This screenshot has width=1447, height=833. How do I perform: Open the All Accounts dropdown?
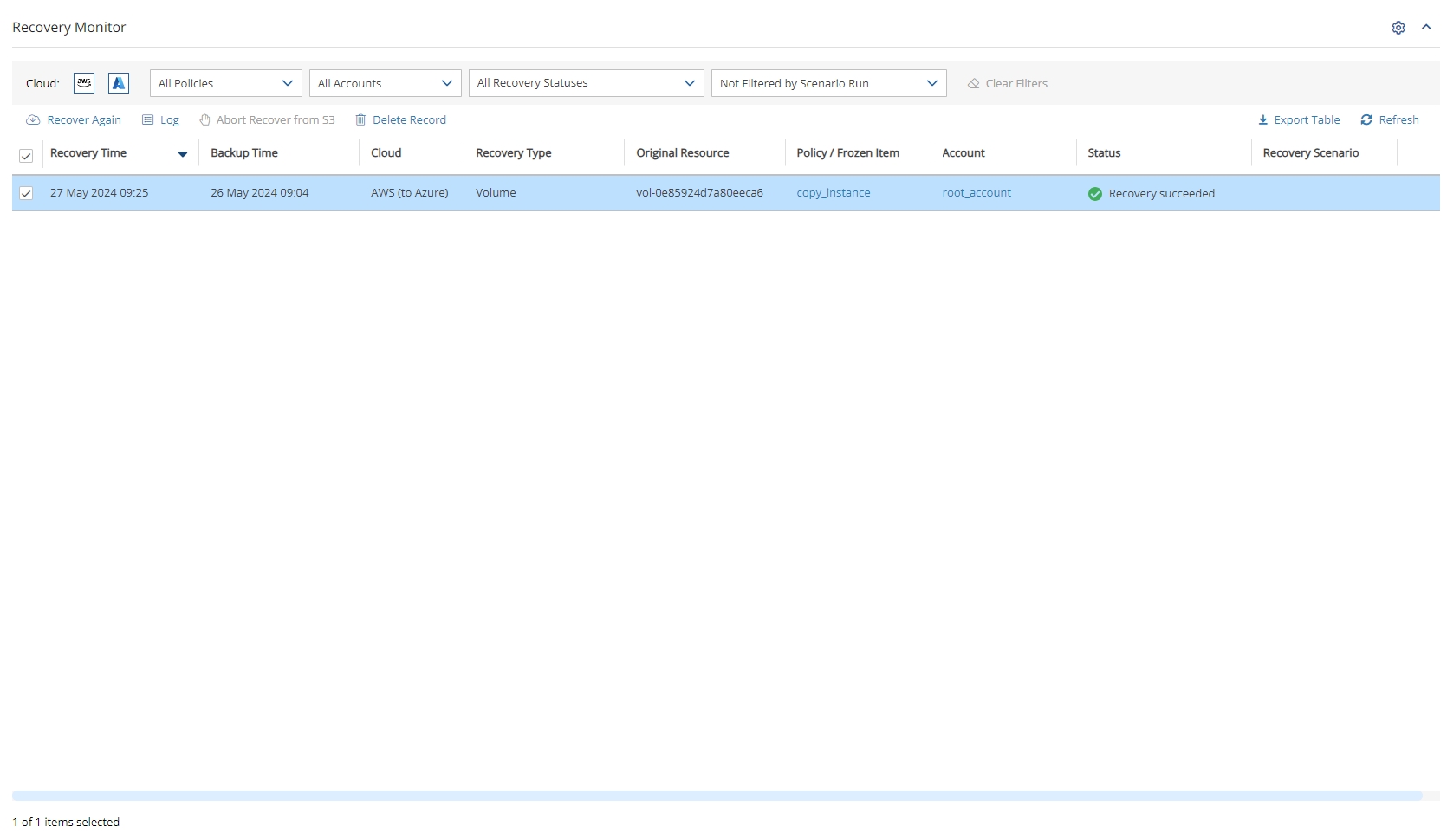[385, 83]
